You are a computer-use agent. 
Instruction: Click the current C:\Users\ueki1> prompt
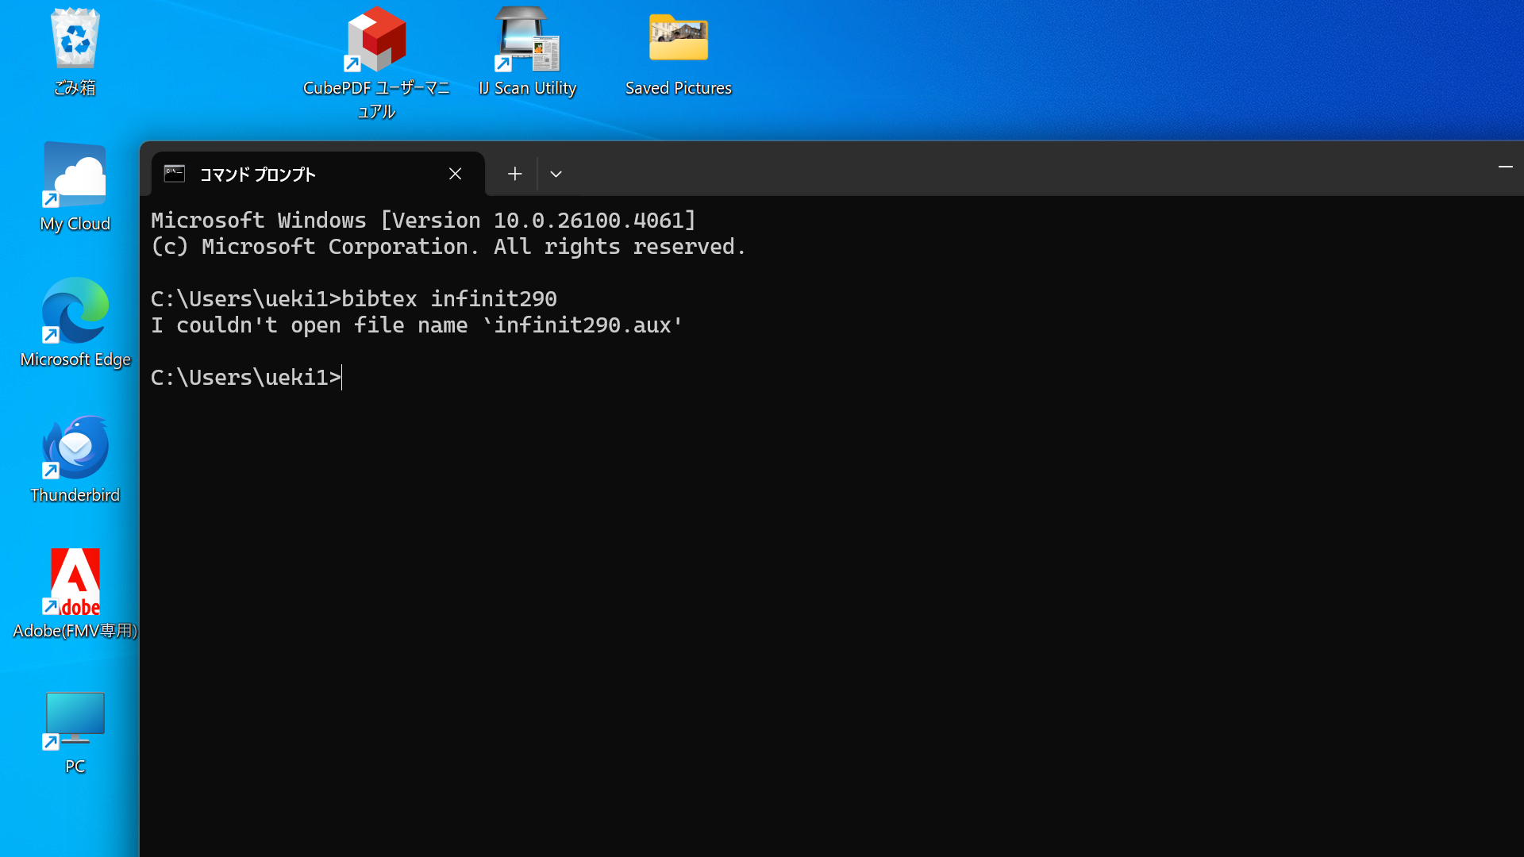pos(246,378)
